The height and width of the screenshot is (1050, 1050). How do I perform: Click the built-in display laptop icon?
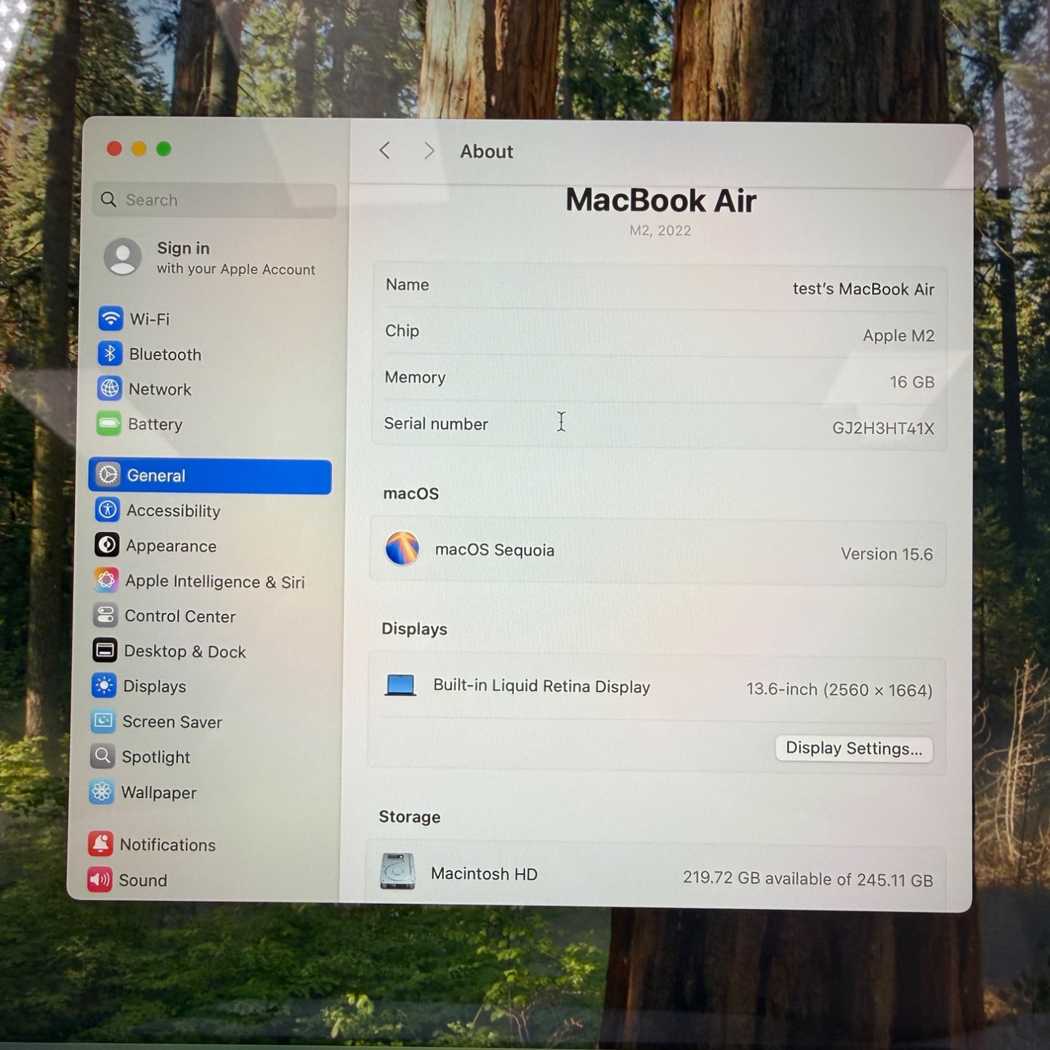[400, 685]
